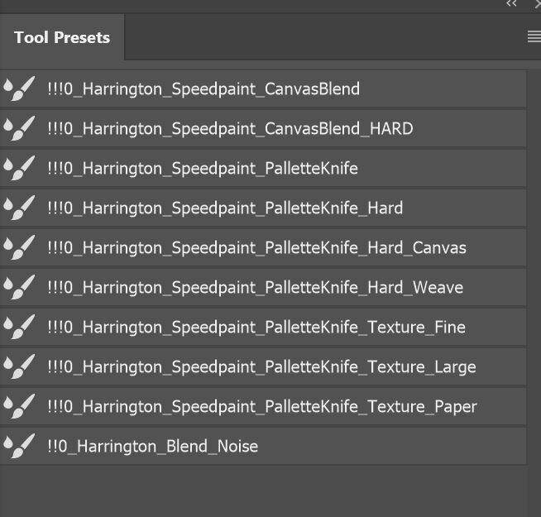Select the PalletteKnife_Hard_Canvas preset label
541x517 pixels.
click(256, 247)
